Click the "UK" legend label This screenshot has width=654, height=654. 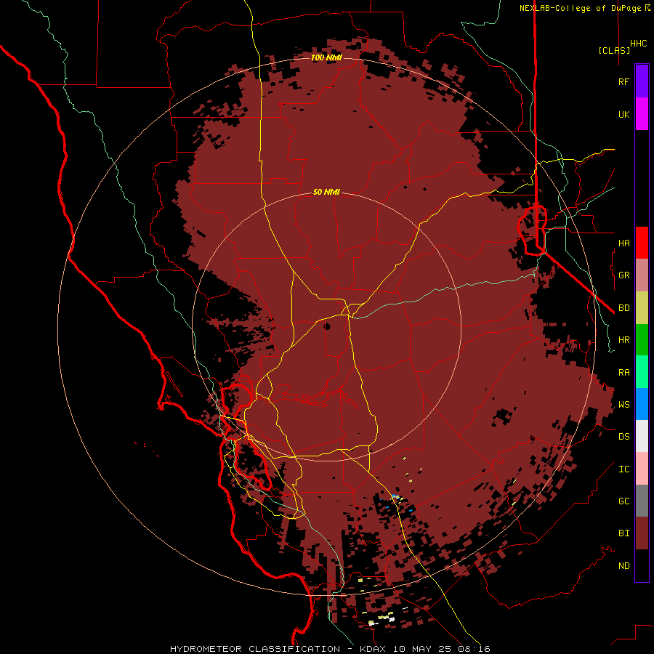pyautogui.click(x=623, y=114)
